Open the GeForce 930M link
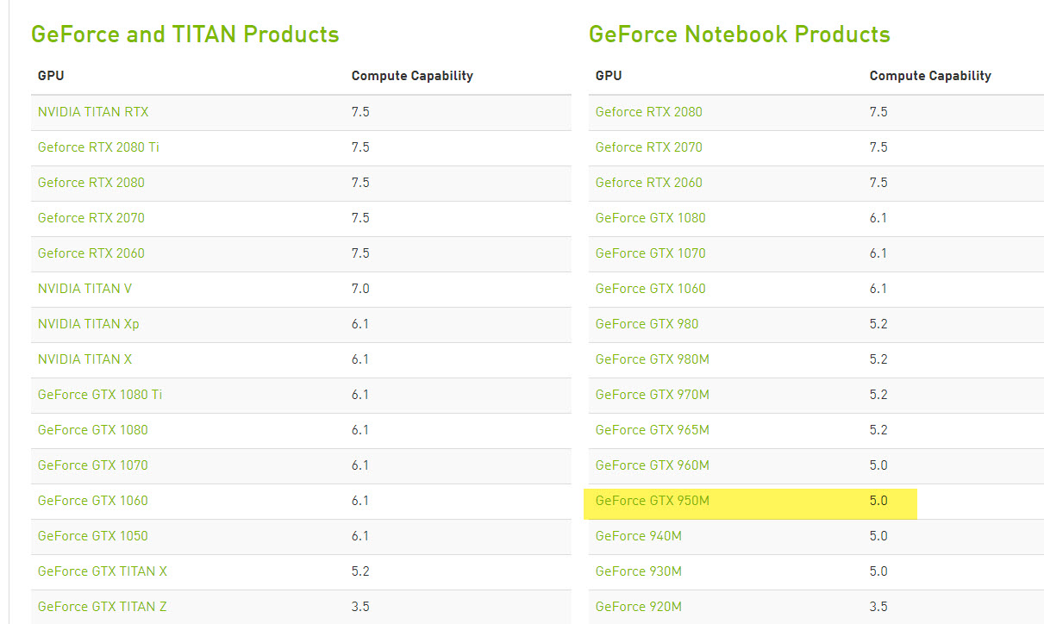 point(639,571)
